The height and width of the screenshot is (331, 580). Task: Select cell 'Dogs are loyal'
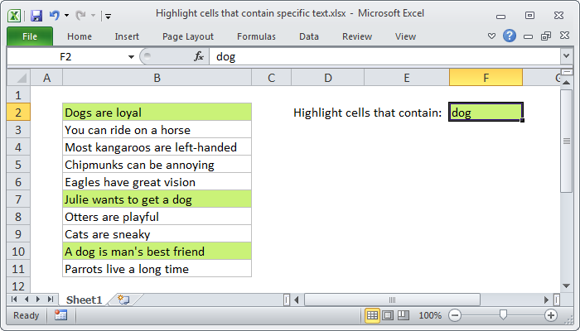pyautogui.click(x=157, y=113)
